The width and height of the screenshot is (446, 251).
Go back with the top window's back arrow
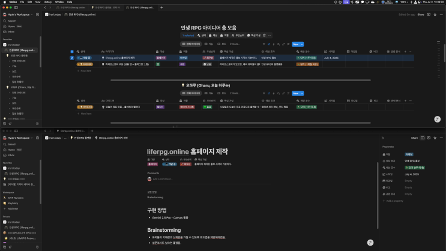pyautogui.click(x=45, y=8)
